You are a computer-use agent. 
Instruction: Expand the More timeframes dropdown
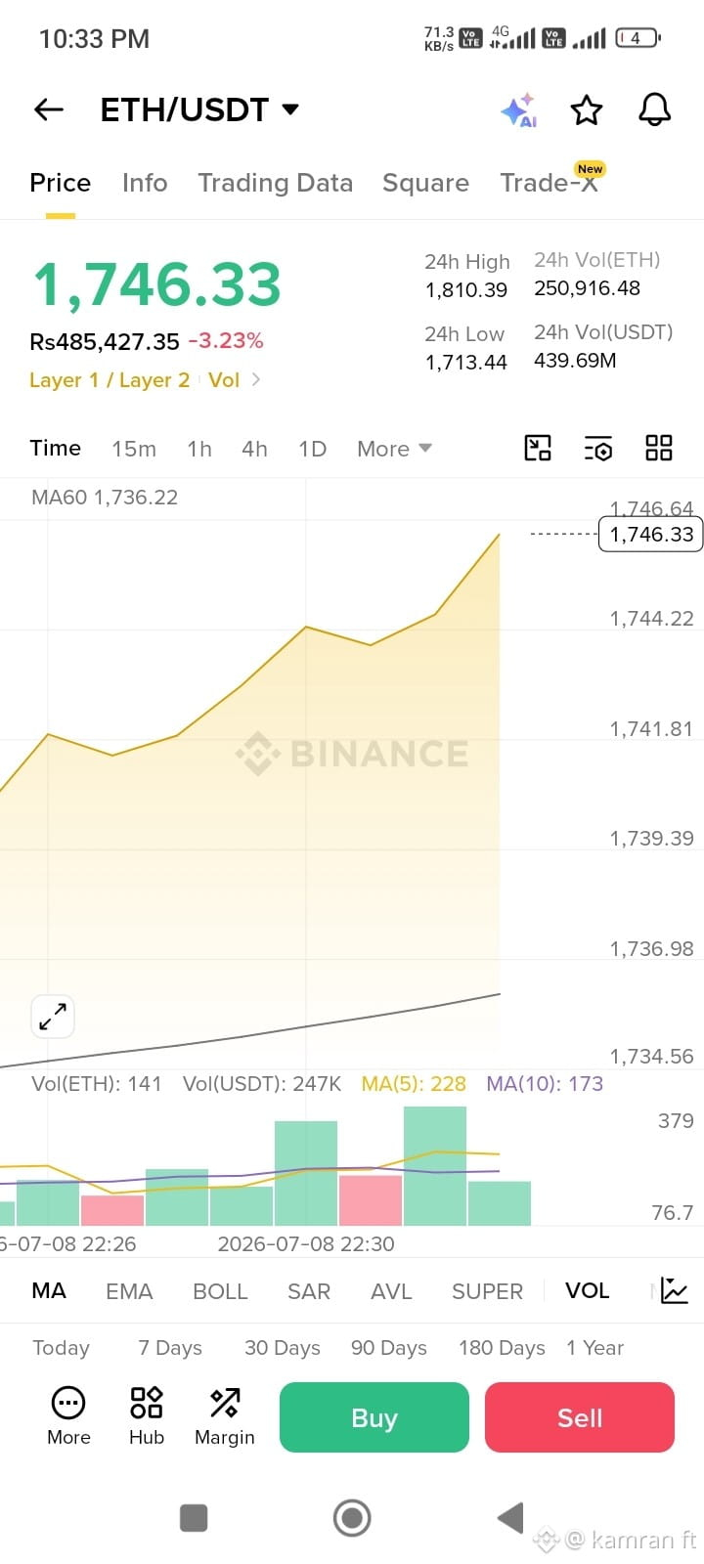pyautogui.click(x=394, y=449)
